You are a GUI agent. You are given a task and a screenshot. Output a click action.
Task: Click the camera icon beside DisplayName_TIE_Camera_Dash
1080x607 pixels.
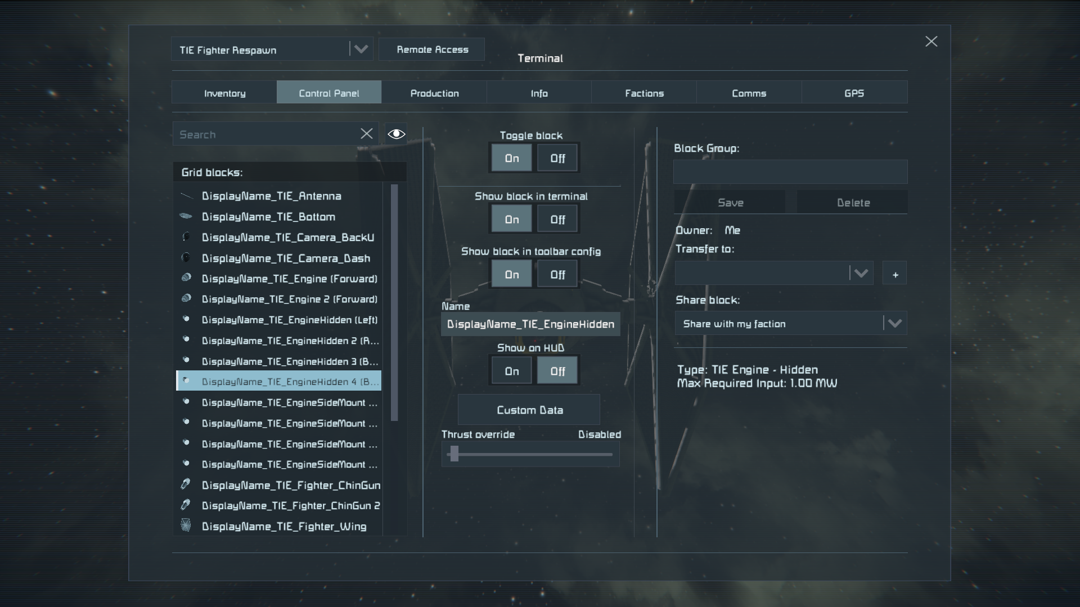(186, 257)
